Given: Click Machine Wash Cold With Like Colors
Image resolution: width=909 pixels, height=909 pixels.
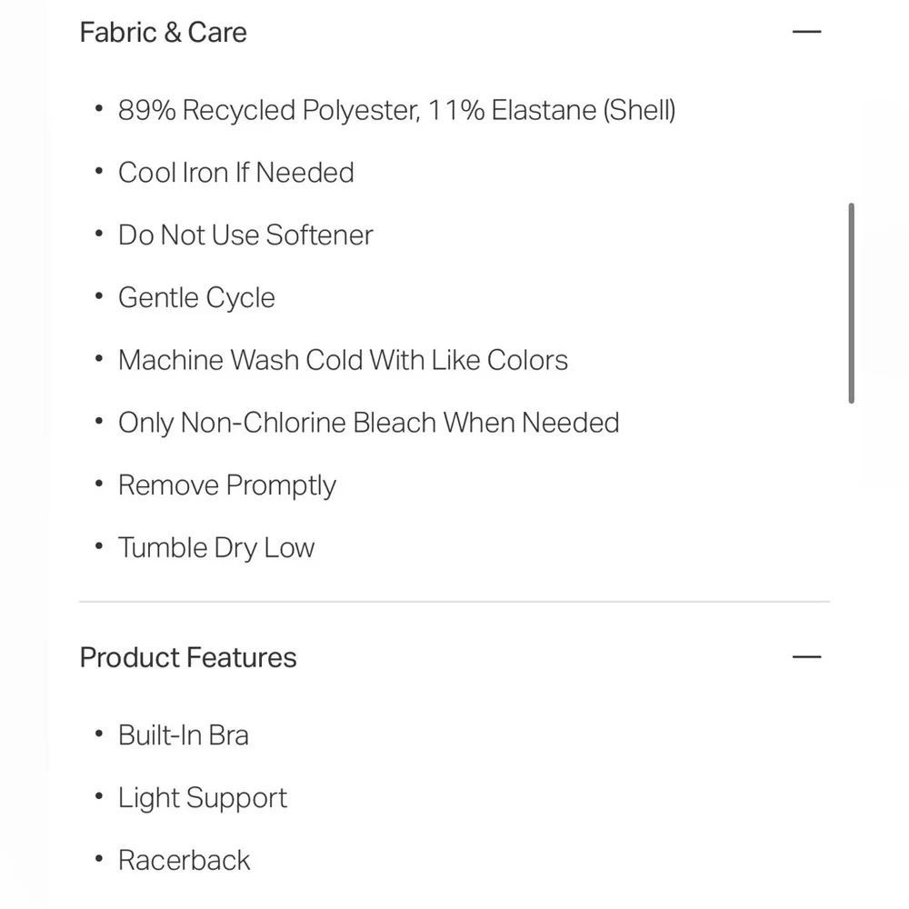Looking at the screenshot, I should [343, 360].
